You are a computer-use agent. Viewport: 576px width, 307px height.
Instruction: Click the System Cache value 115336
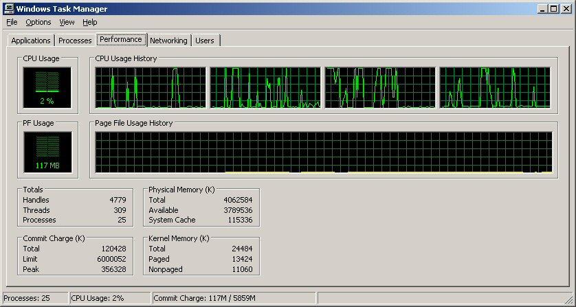click(241, 220)
